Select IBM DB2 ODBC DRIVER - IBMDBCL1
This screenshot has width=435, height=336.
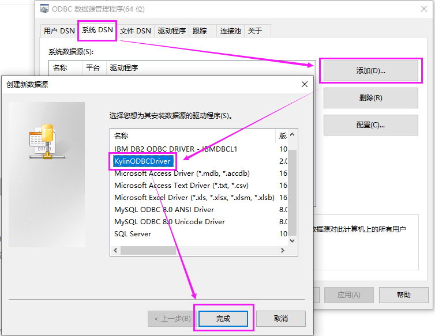point(175,149)
